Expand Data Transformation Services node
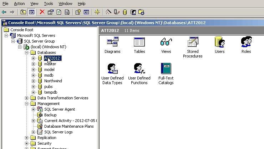 tap(27, 98)
